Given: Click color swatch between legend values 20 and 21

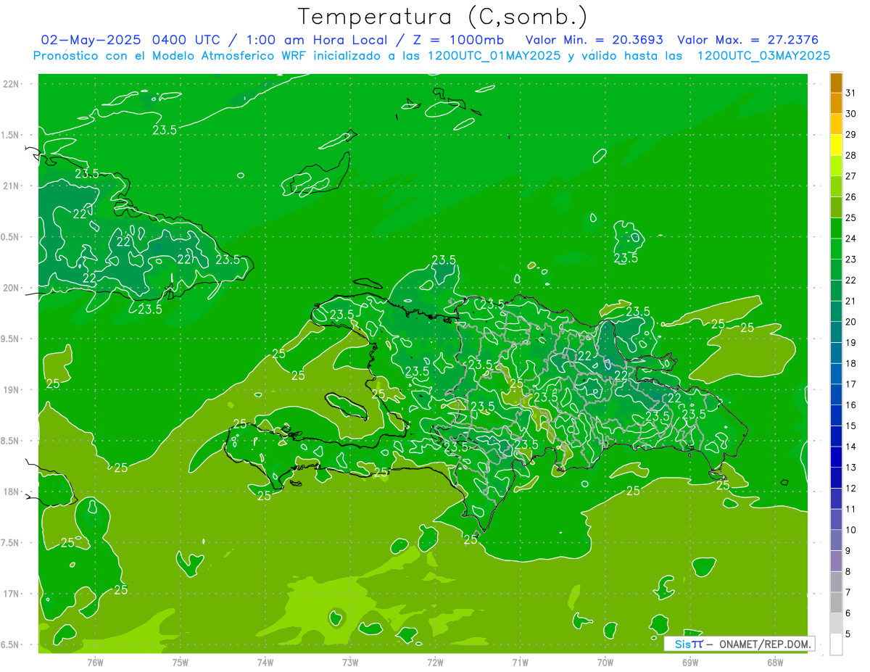Looking at the screenshot, I should click(x=836, y=312).
